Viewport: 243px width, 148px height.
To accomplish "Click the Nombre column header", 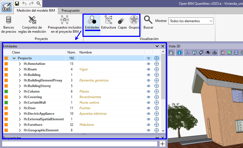I will (x=86, y=52).
